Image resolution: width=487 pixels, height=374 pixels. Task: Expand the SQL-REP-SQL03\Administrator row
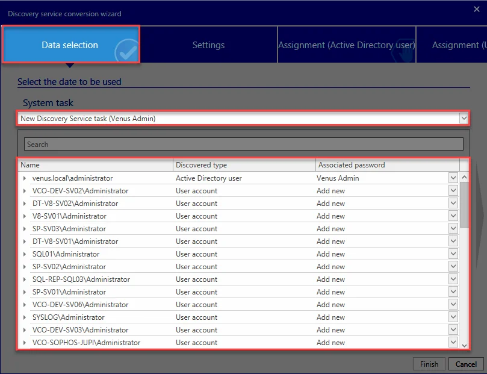pos(24,279)
